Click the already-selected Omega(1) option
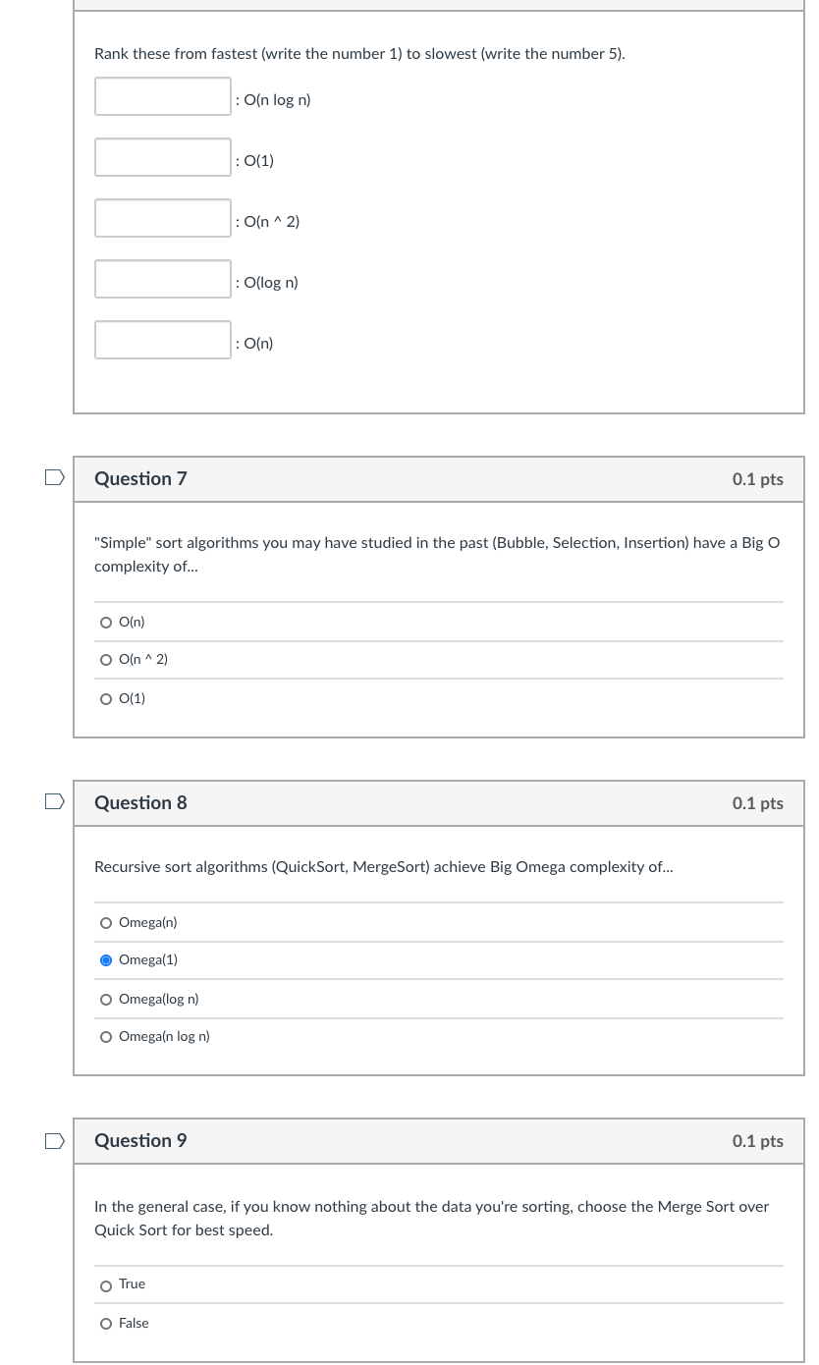This screenshot has width=819, height=1365. point(106,959)
